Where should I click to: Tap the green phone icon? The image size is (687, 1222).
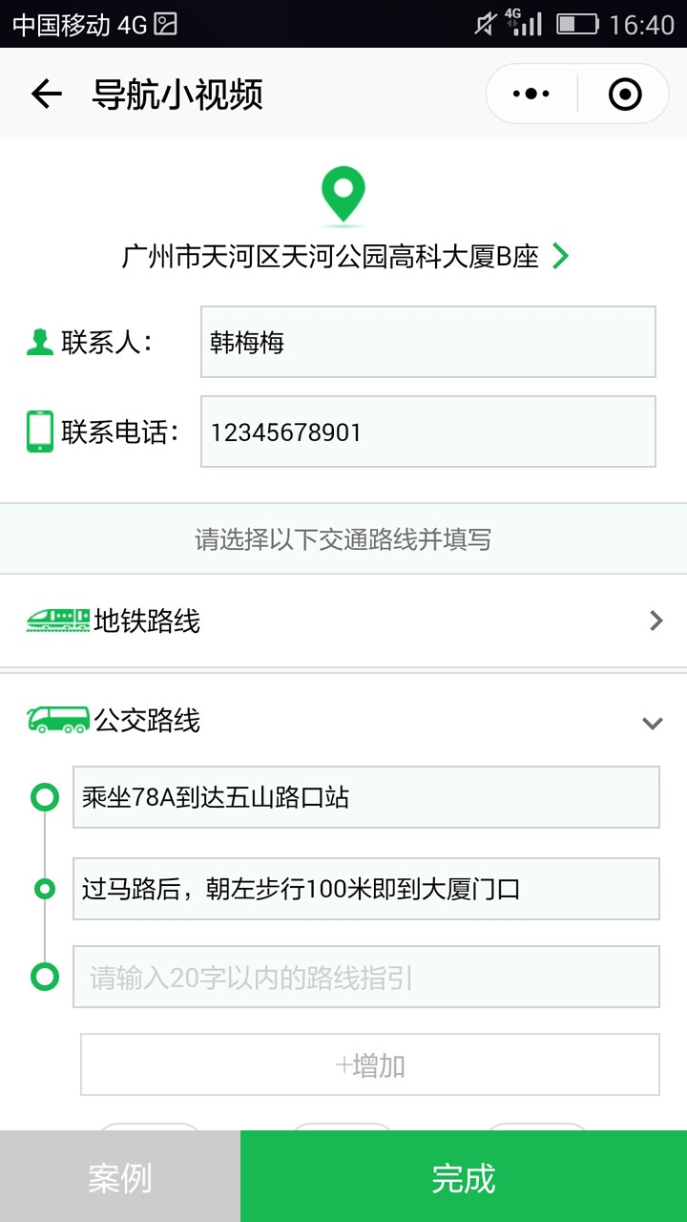40,432
